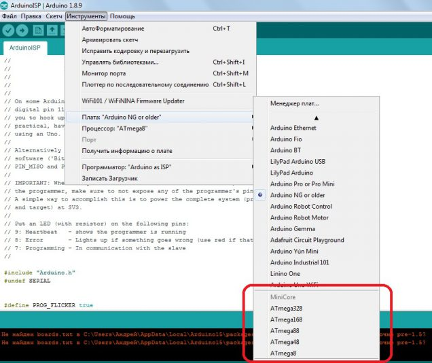
Task: Open Управлять библиотеками menu entry
Action: click(160, 63)
